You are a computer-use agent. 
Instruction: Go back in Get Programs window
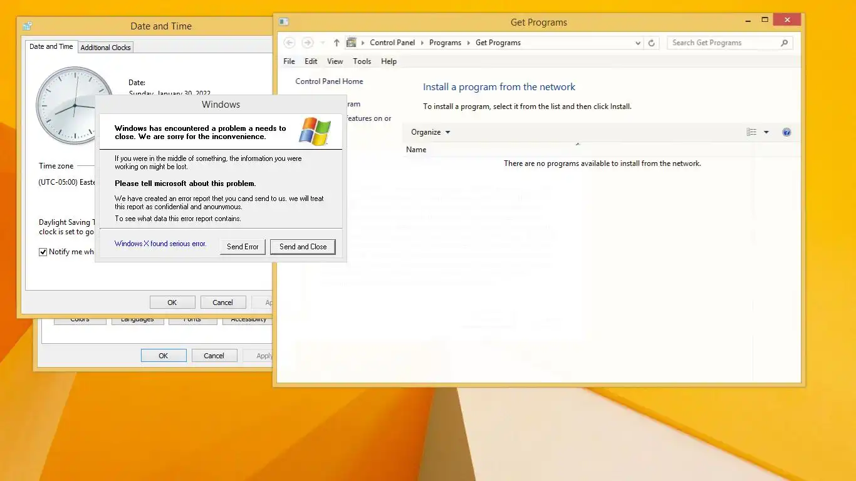(x=289, y=43)
